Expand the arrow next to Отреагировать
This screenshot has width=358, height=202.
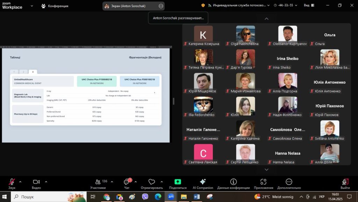162,182
